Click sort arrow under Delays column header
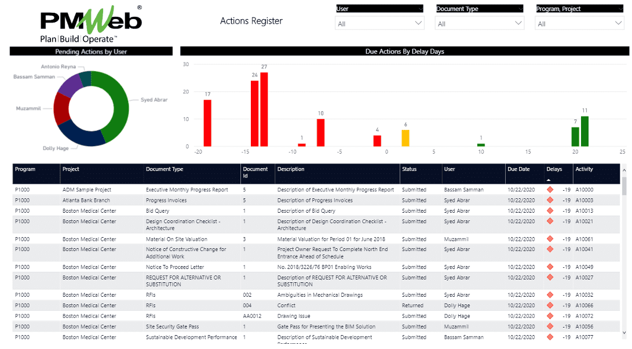 pos(549,180)
